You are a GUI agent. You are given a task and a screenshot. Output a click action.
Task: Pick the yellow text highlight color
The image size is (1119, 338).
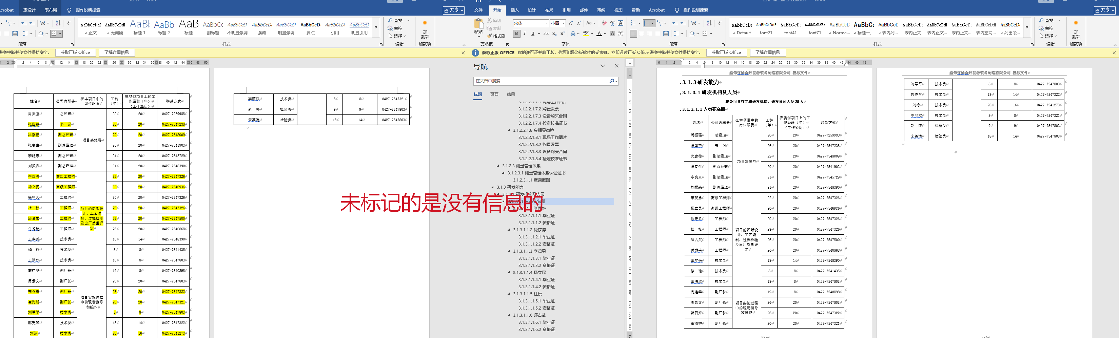(x=586, y=34)
